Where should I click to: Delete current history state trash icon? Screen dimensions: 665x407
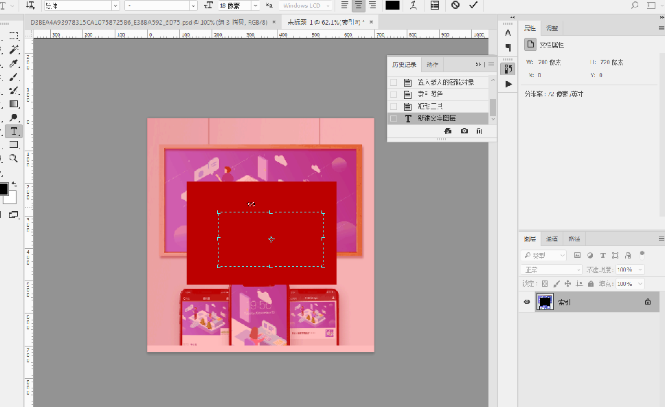coord(479,131)
